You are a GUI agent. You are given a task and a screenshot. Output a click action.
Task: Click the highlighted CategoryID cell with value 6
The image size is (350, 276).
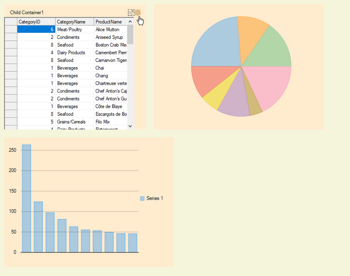pos(36,29)
